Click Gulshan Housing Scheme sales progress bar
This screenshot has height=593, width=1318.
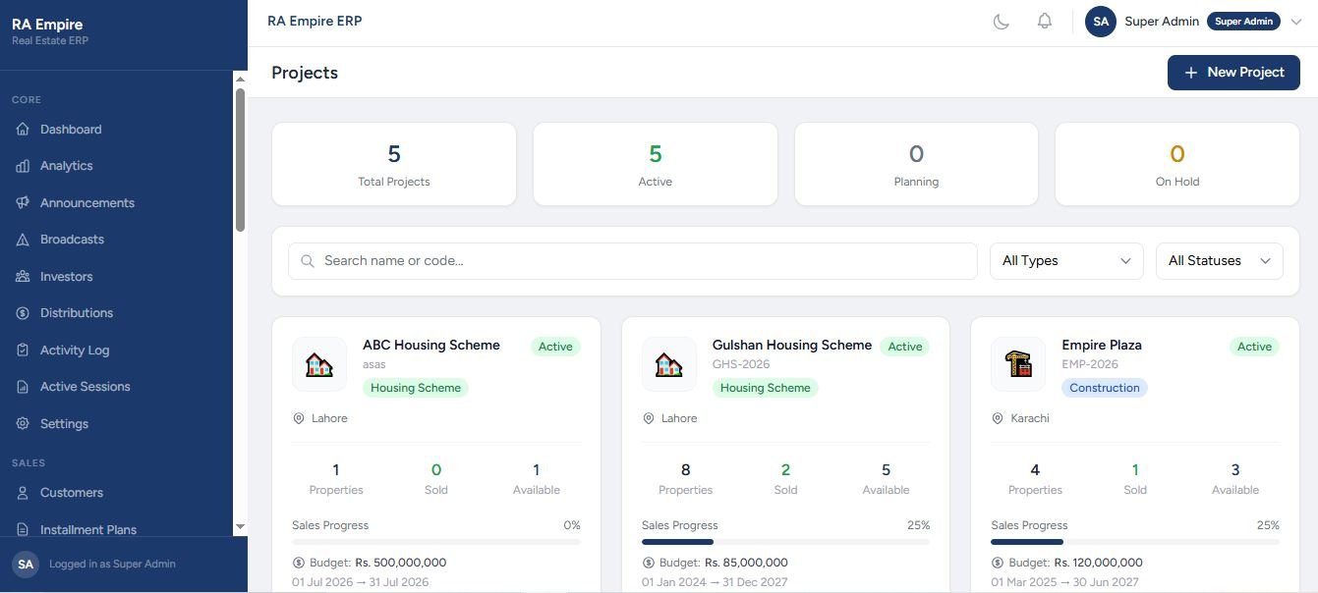click(x=785, y=542)
